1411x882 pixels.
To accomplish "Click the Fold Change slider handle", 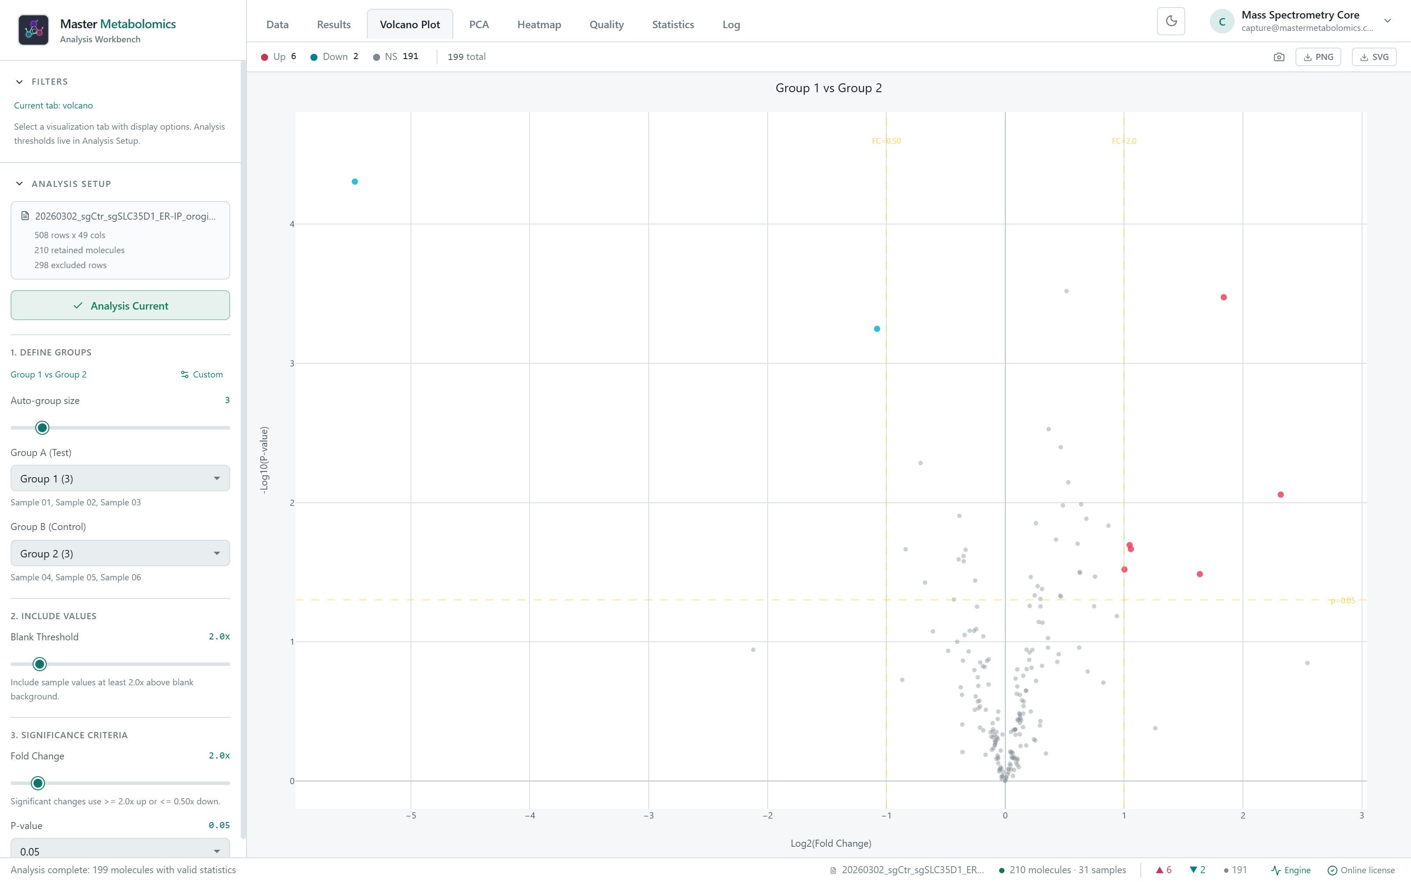I will 38,783.
